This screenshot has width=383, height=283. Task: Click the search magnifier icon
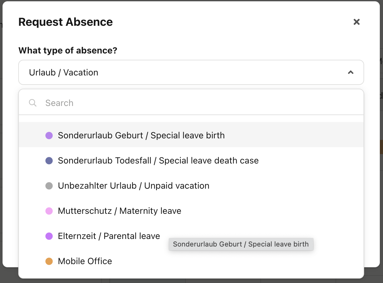coord(33,103)
